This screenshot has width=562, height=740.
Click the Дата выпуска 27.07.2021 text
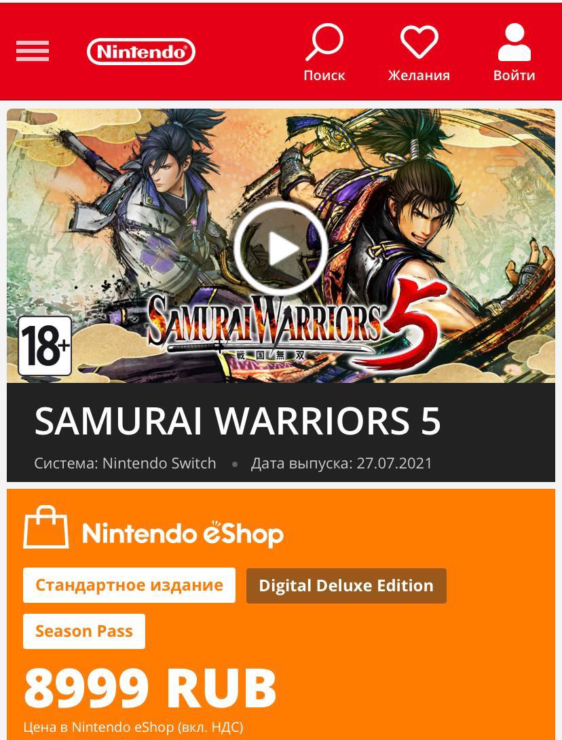pos(341,463)
